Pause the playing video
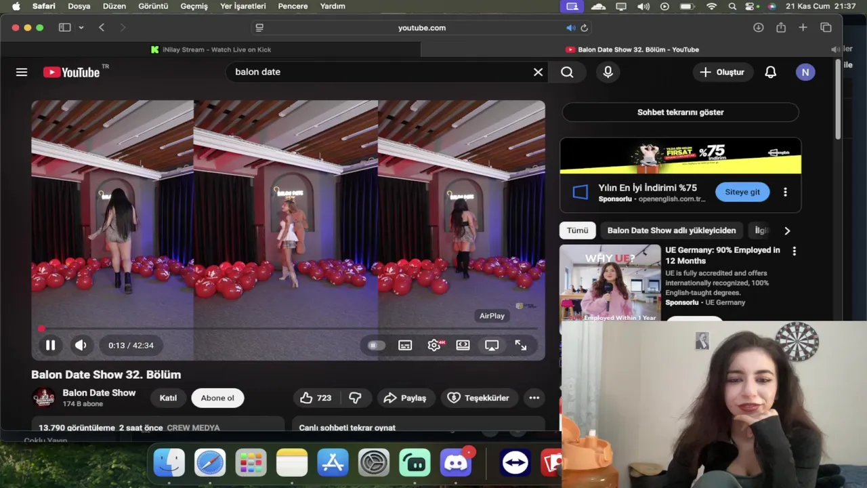Image resolution: width=867 pixels, height=488 pixels. tap(50, 345)
